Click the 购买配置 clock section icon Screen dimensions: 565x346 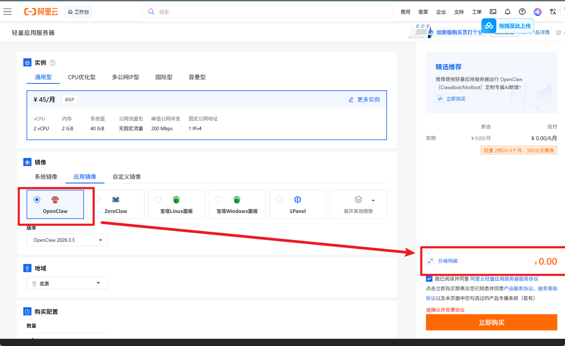[27, 312]
